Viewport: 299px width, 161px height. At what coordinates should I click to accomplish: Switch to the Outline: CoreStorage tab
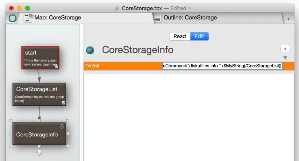(190, 18)
